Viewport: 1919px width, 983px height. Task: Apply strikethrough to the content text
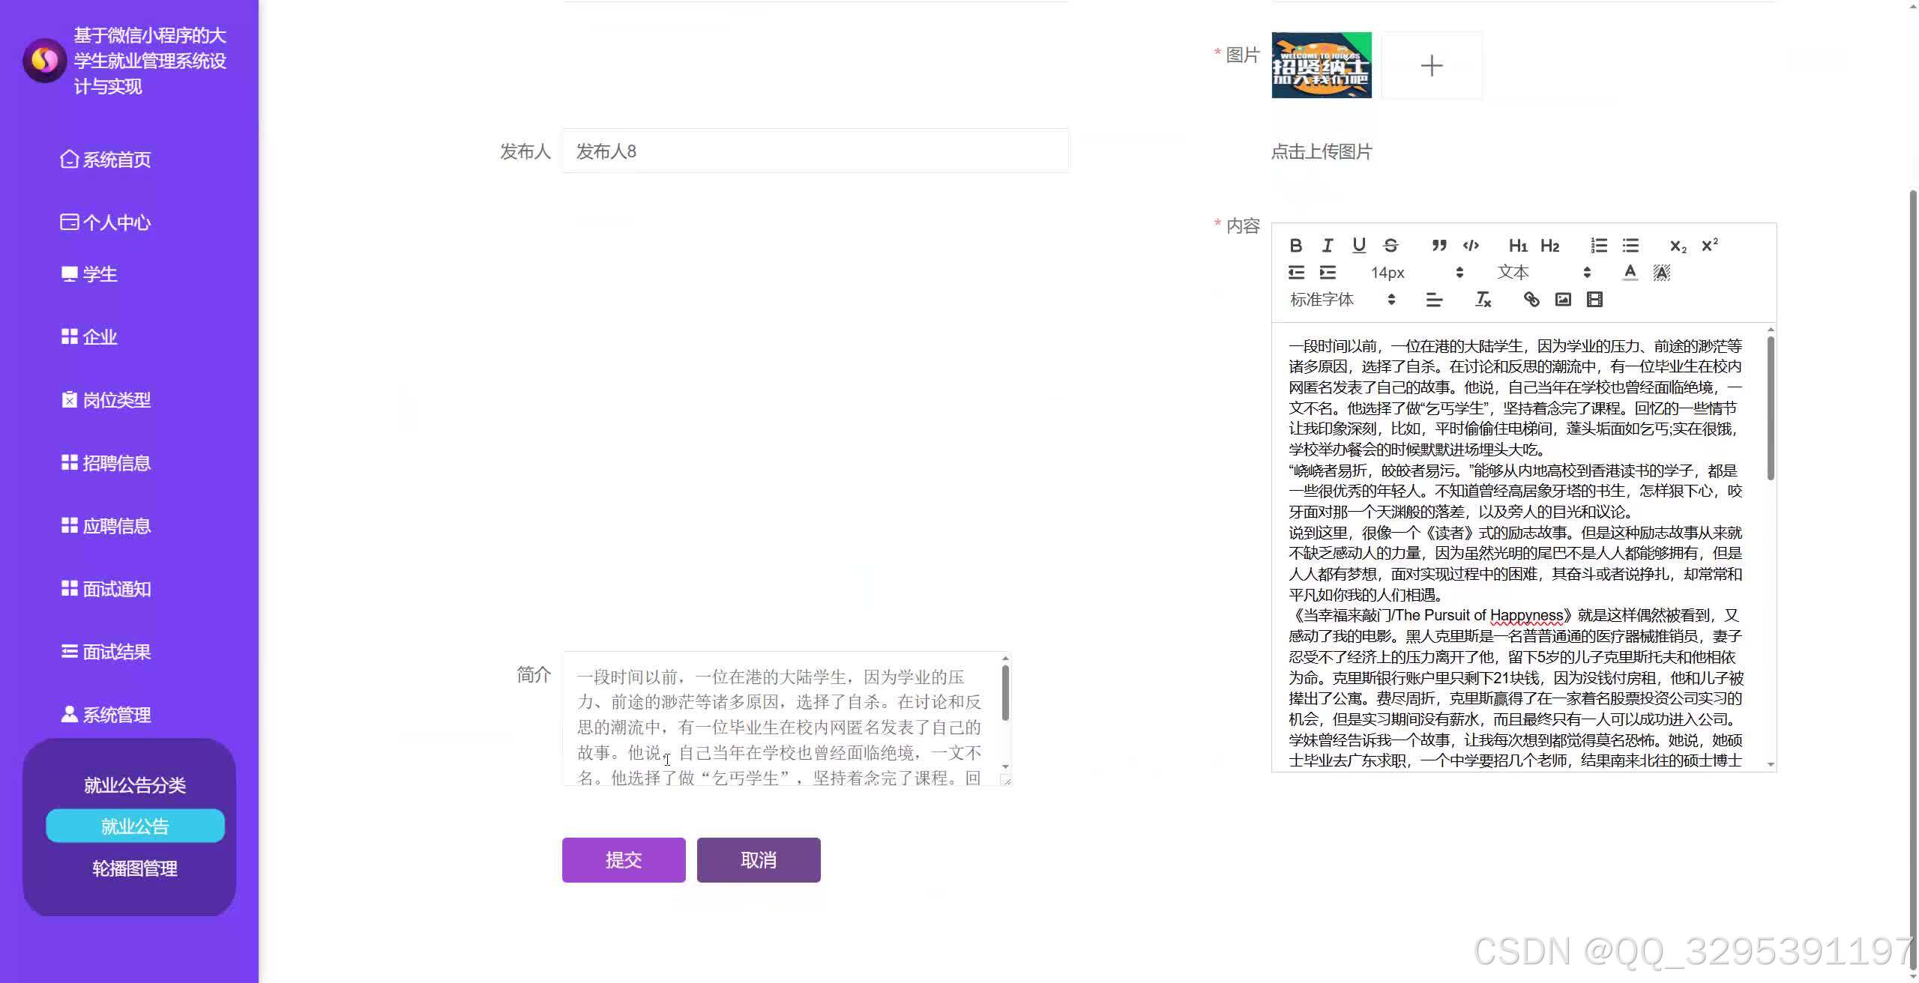click(1391, 245)
